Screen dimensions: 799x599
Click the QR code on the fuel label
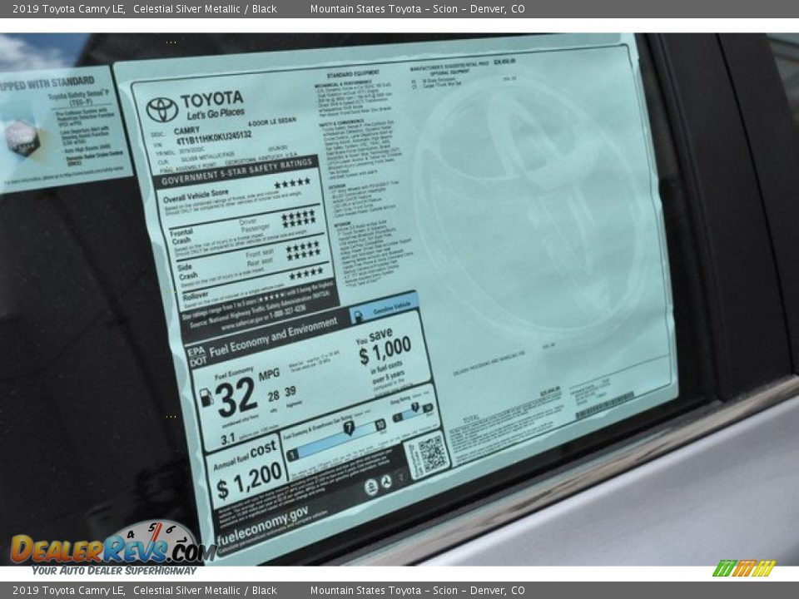(431, 453)
